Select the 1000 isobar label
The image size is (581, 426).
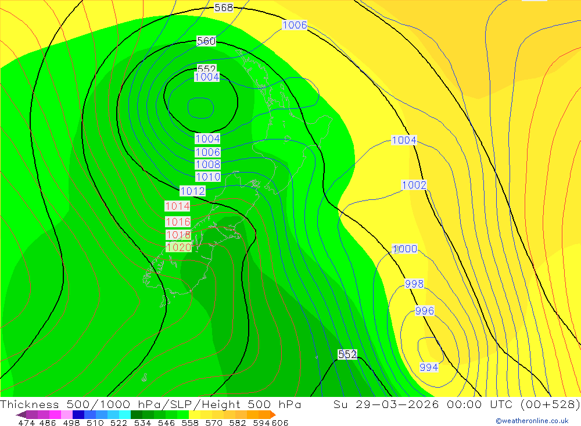pyautogui.click(x=404, y=249)
